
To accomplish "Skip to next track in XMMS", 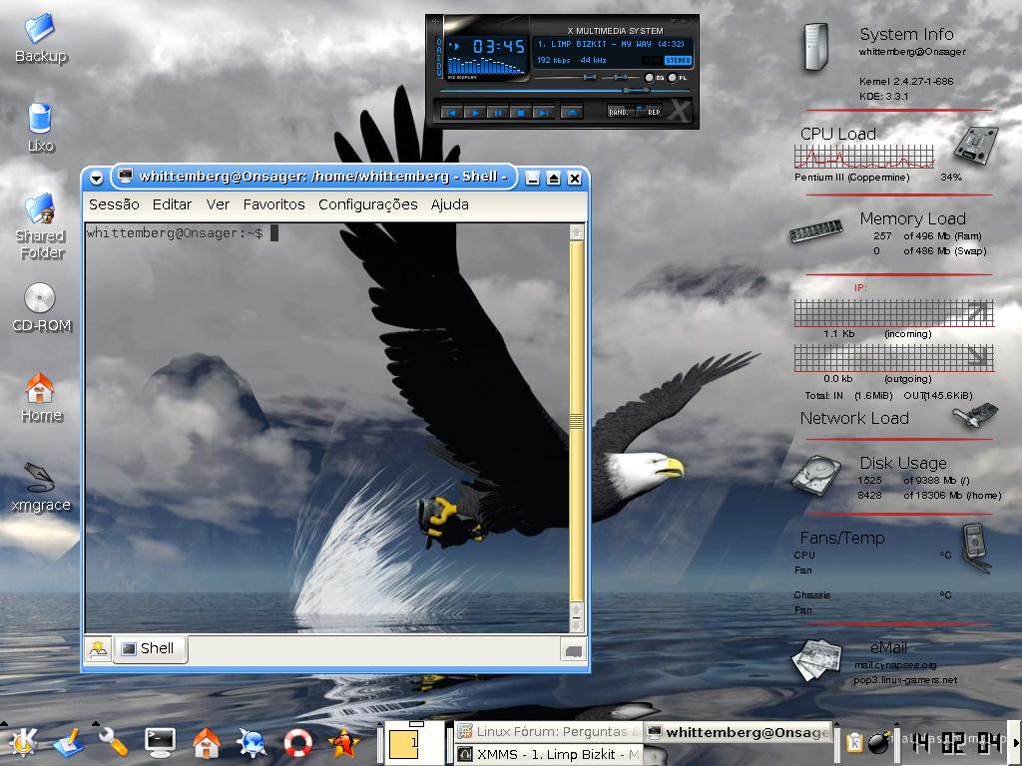I will [x=542, y=113].
